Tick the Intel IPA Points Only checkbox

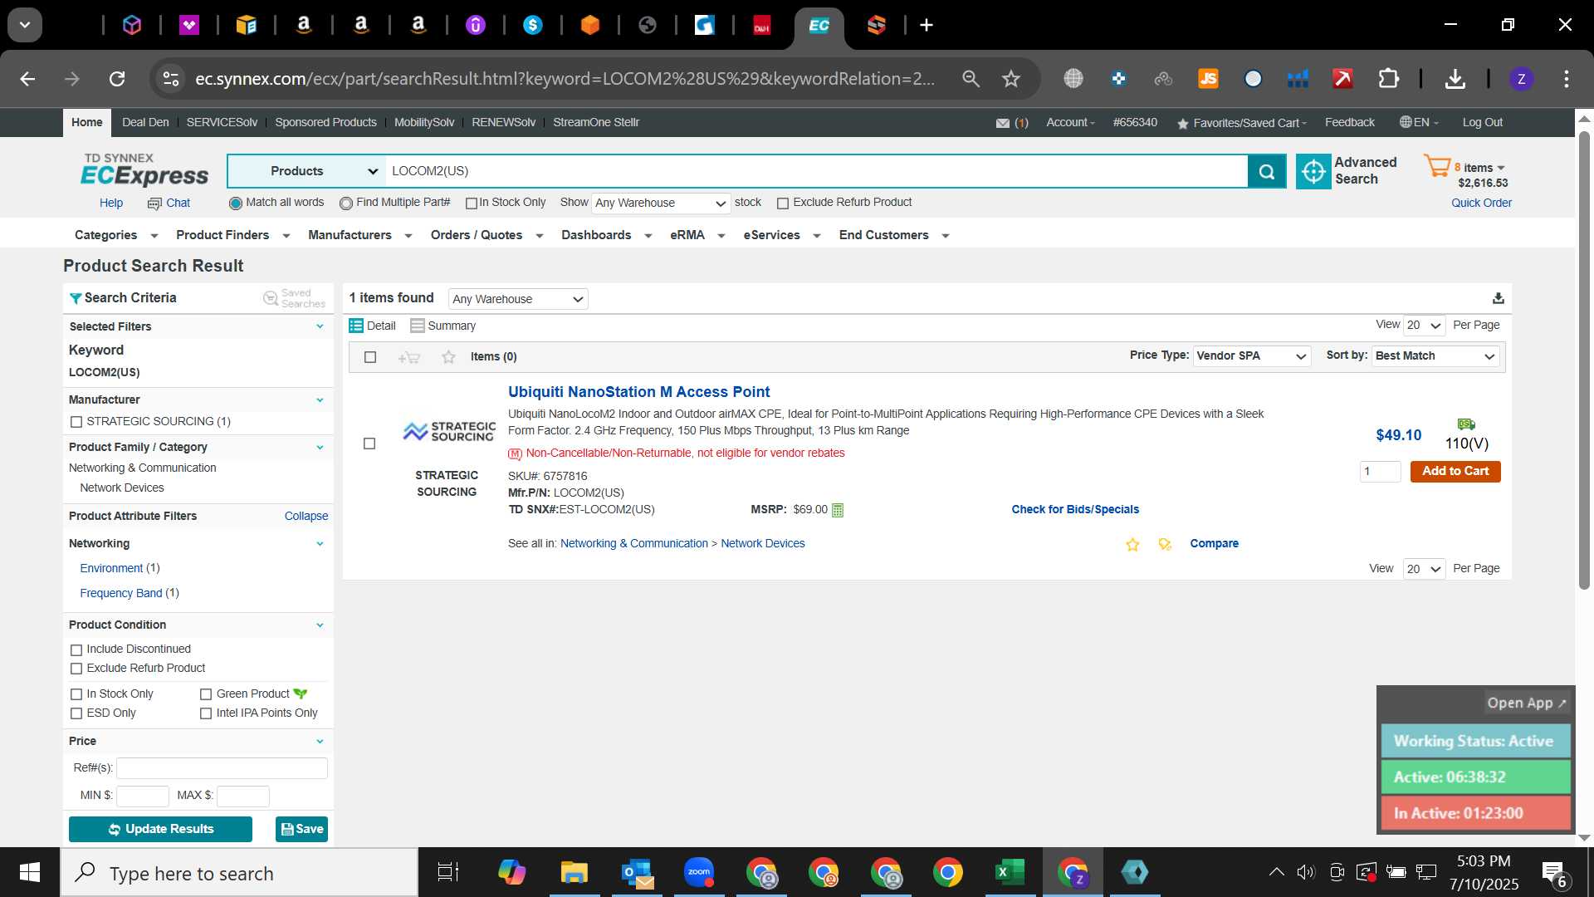pos(206,713)
